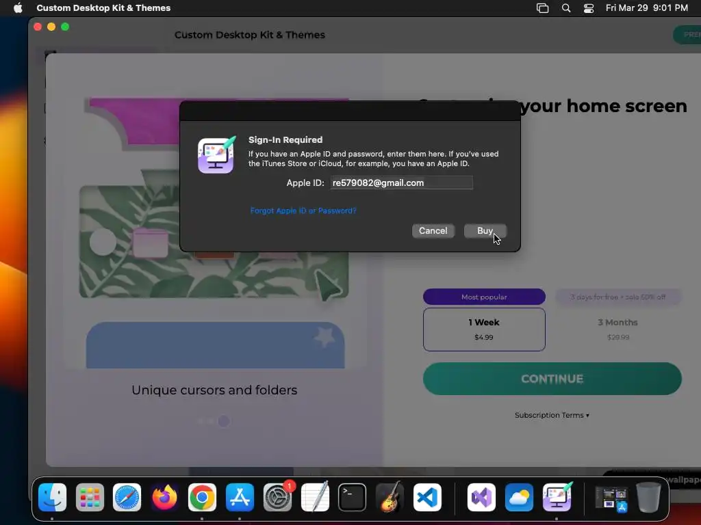This screenshot has height=525, width=701.
Task: Open the Custom Desktop Kit & Themes menu
Action: (x=103, y=8)
